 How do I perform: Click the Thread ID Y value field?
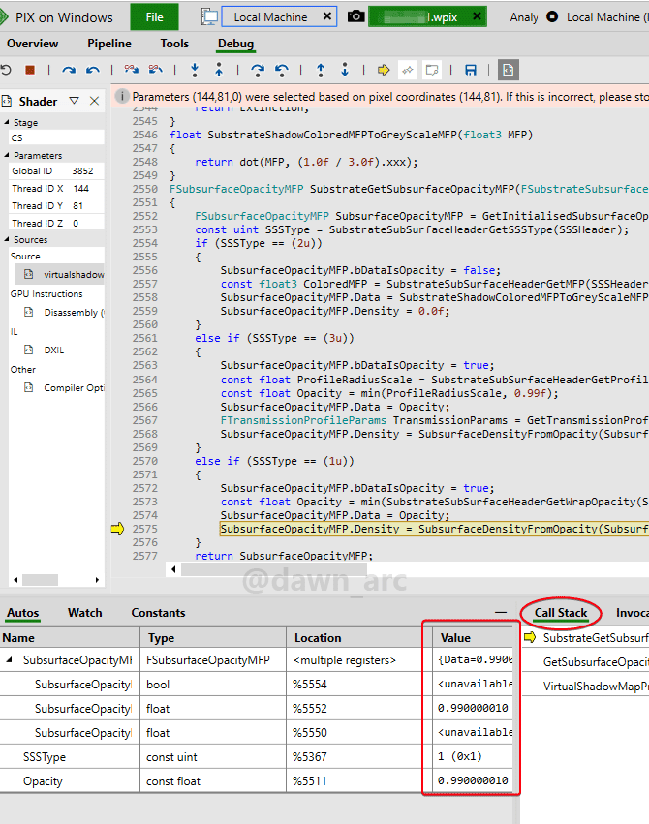click(x=87, y=205)
